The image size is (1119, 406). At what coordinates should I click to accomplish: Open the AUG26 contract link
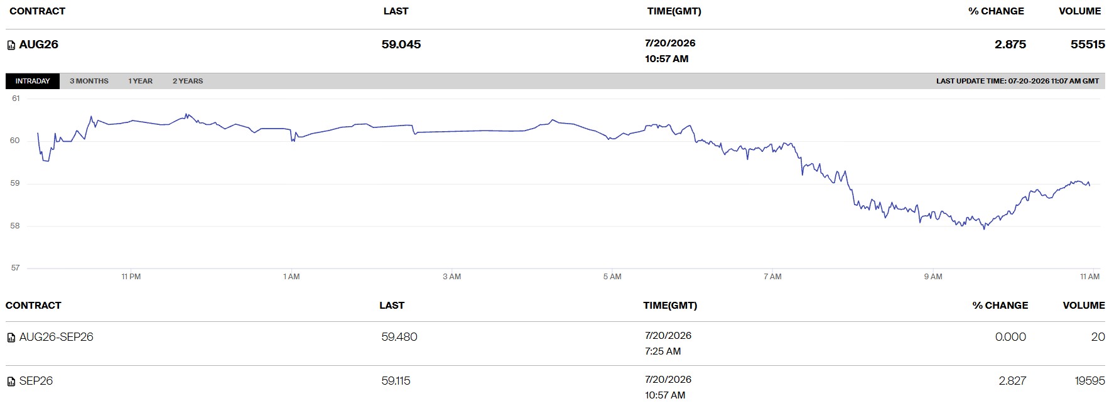coord(39,45)
